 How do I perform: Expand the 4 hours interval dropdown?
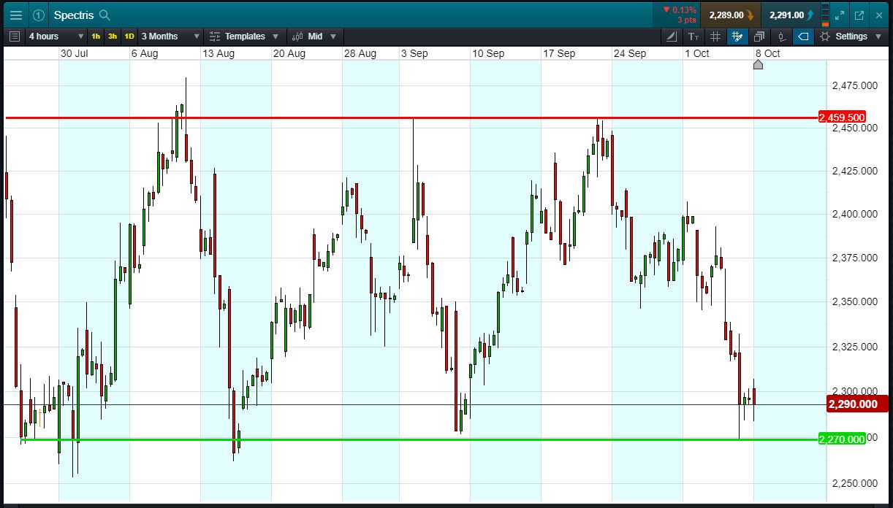click(x=56, y=36)
